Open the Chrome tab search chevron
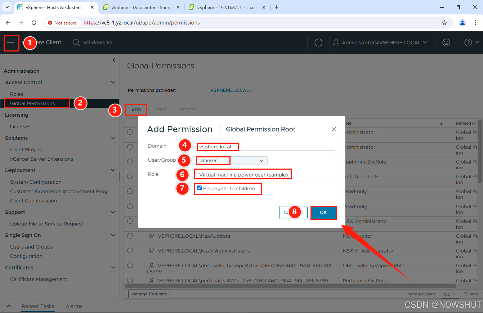This screenshot has height=313, width=483. pos(8,7)
